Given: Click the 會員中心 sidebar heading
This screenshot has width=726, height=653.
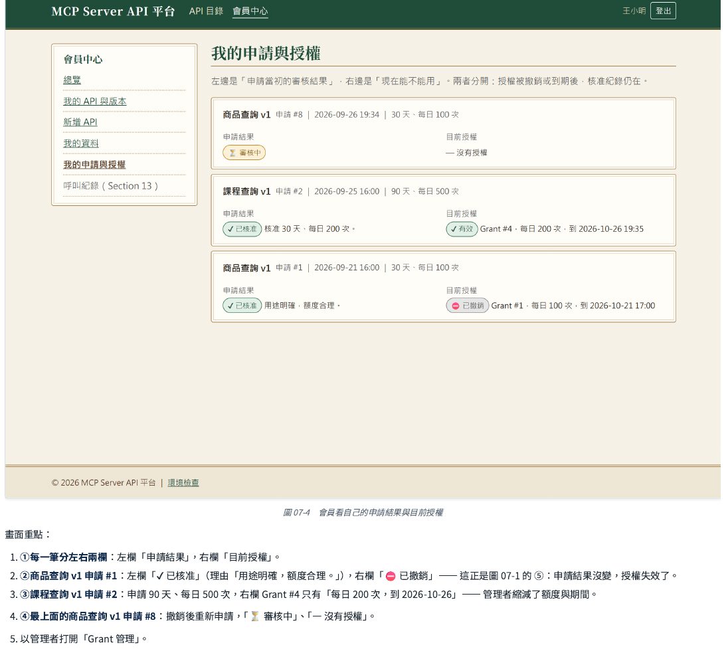Looking at the screenshot, I should pyautogui.click(x=83, y=59).
